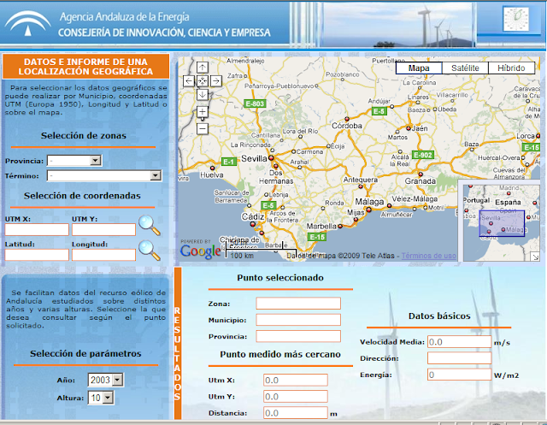Click the E-803 road marker on map

pyautogui.click(x=255, y=103)
